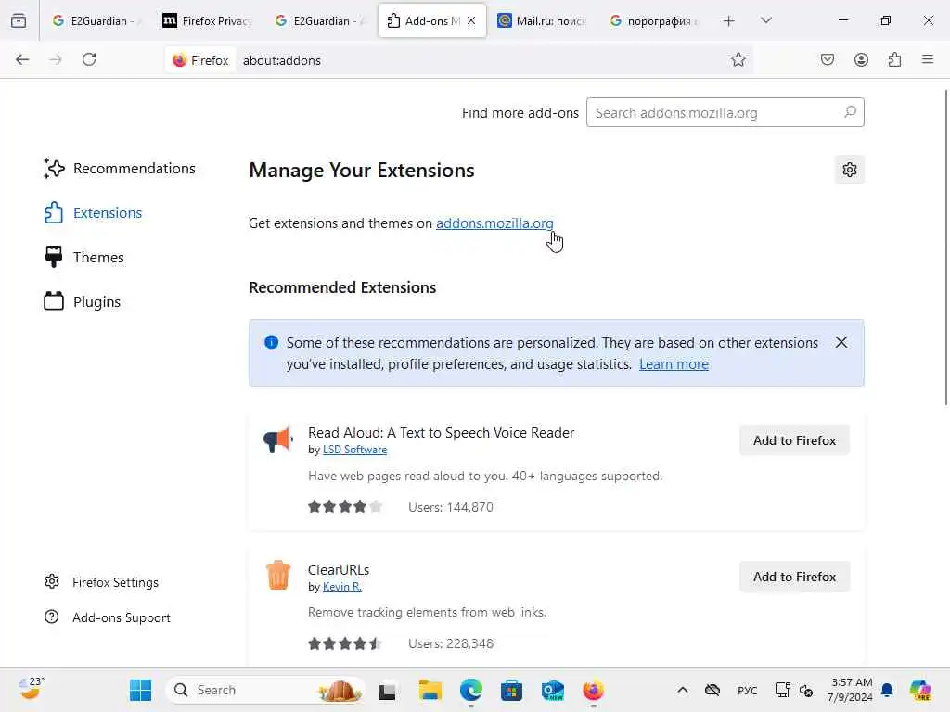Add Read Aloud to Firefox
950x712 pixels.
tap(794, 440)
